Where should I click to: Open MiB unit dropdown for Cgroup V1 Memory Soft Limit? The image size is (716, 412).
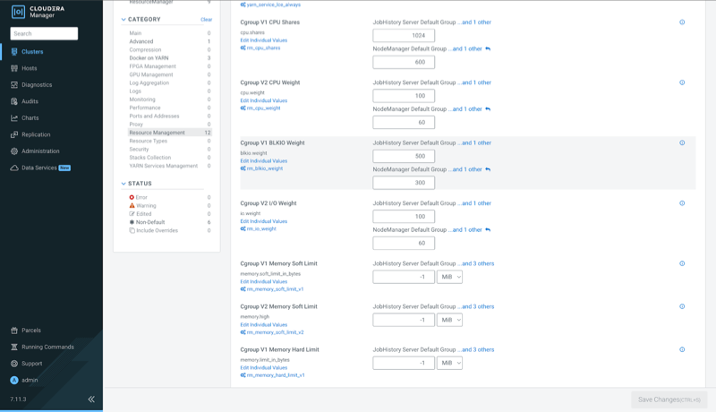449,277
